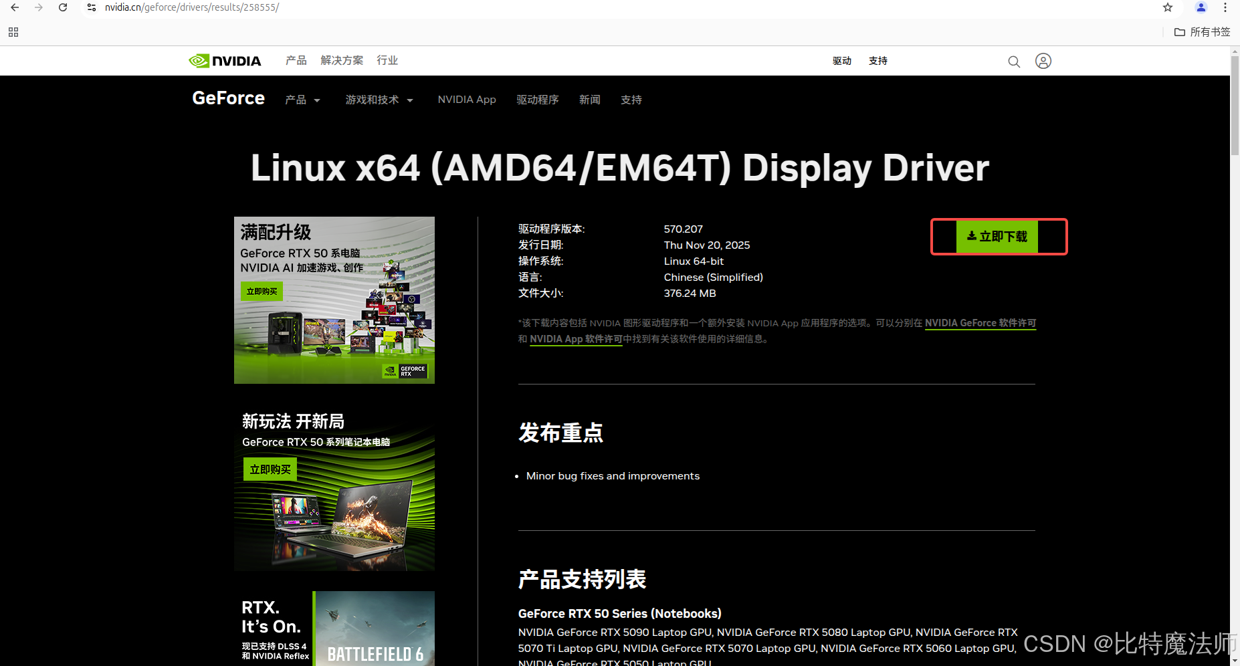This screenshot has height=666, width=1240.
Task: Expand 游戏和技术 dropdown
Action: pyautogui.click(x=379, y=100)
